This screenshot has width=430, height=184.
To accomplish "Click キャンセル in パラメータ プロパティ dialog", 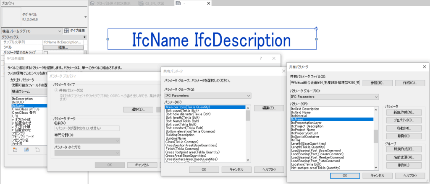I will 142,165.
